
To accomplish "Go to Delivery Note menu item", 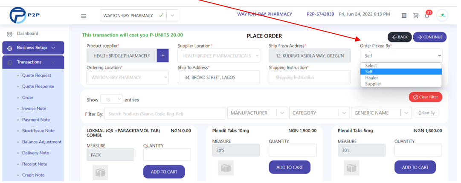I will (35, 153).
